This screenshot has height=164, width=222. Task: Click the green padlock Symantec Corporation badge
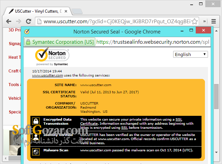[60, 42]
